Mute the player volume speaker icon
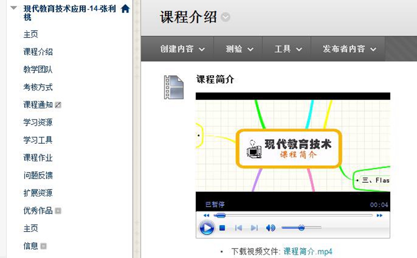Screen dimensions: 417x258 [271, 228]
